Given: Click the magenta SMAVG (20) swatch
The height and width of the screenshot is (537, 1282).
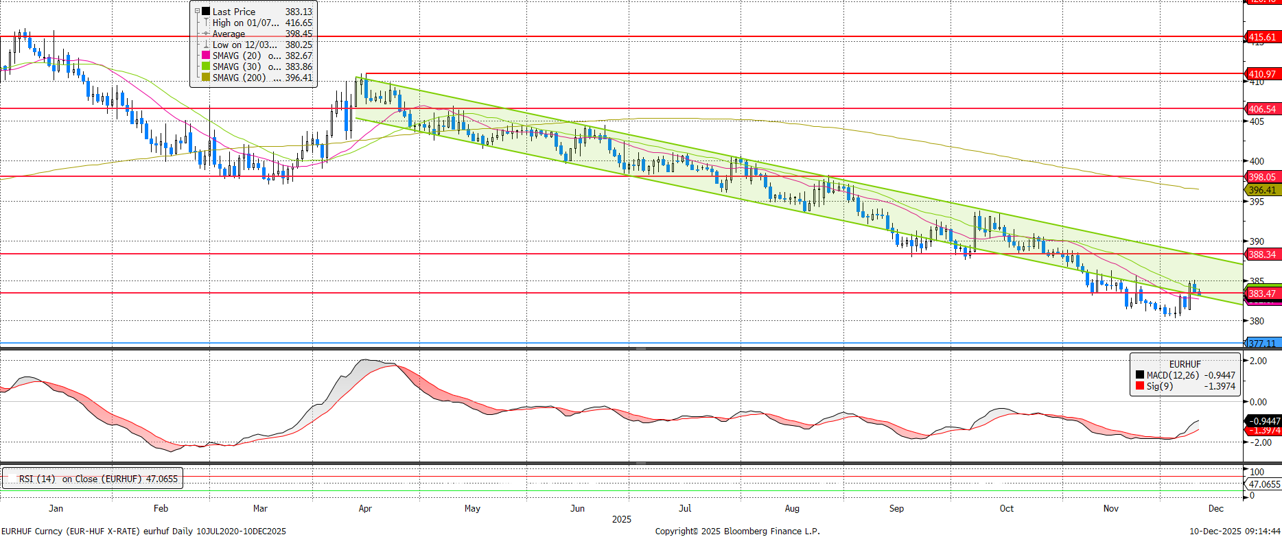Looking at the screenshot, I should 206,56.
